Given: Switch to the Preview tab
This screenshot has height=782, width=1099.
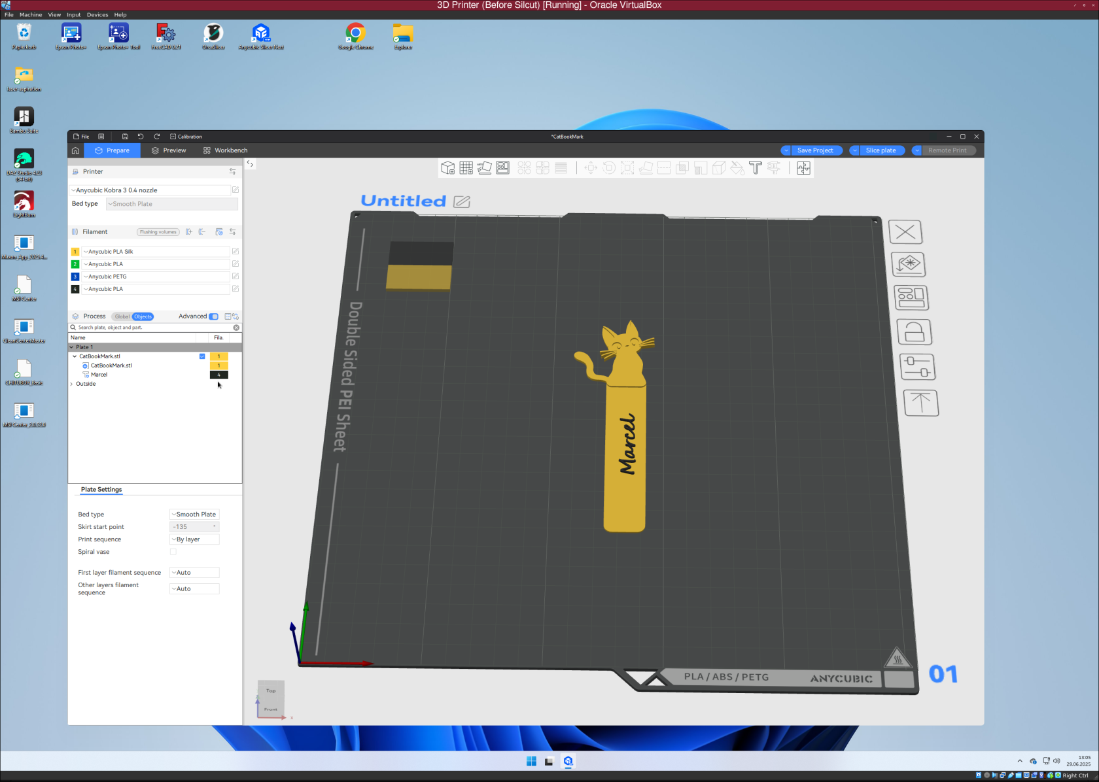Looking at the screenshot, I should [x=168, y=150].
